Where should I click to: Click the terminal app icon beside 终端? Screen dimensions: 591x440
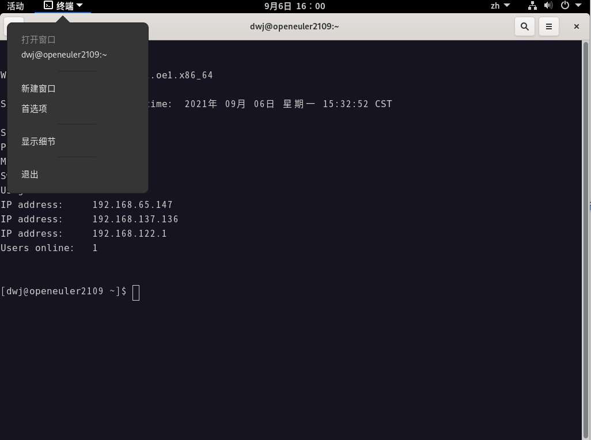coord(48,6)
